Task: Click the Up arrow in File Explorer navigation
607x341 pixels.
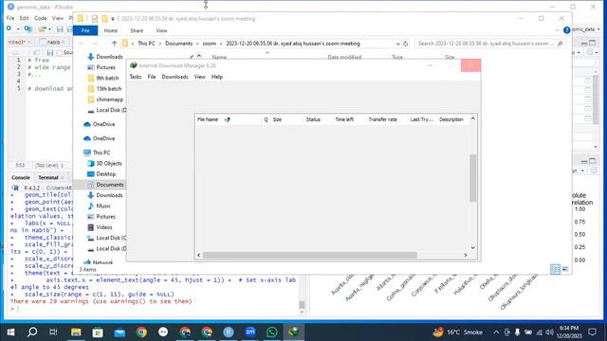Action: (114, 44)
